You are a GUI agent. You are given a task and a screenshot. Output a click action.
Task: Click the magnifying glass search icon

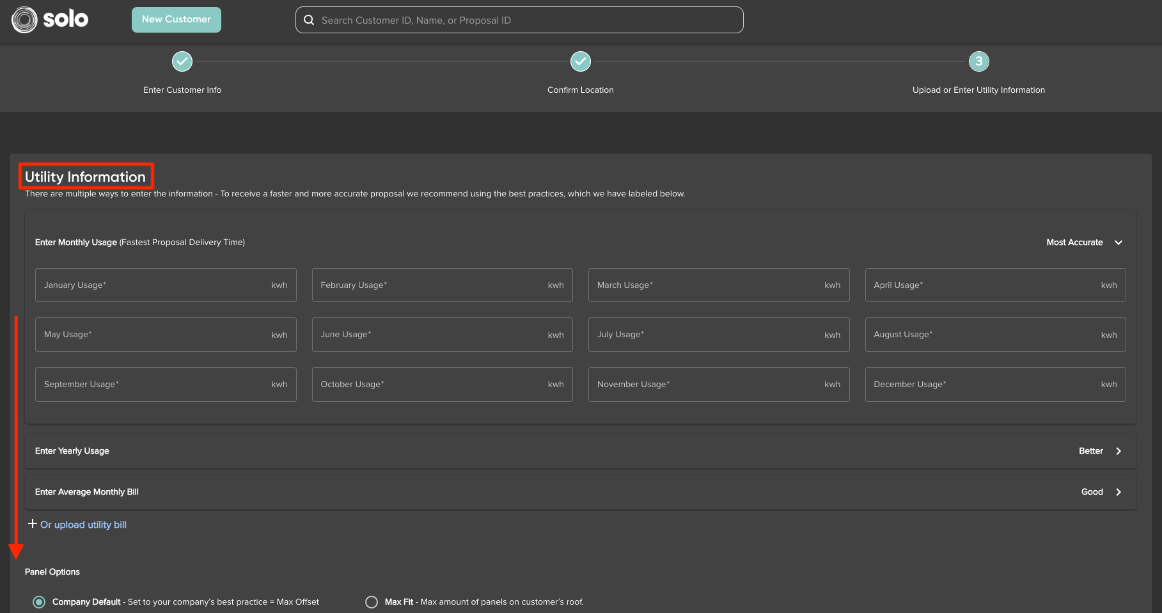(x=309, y=20)
